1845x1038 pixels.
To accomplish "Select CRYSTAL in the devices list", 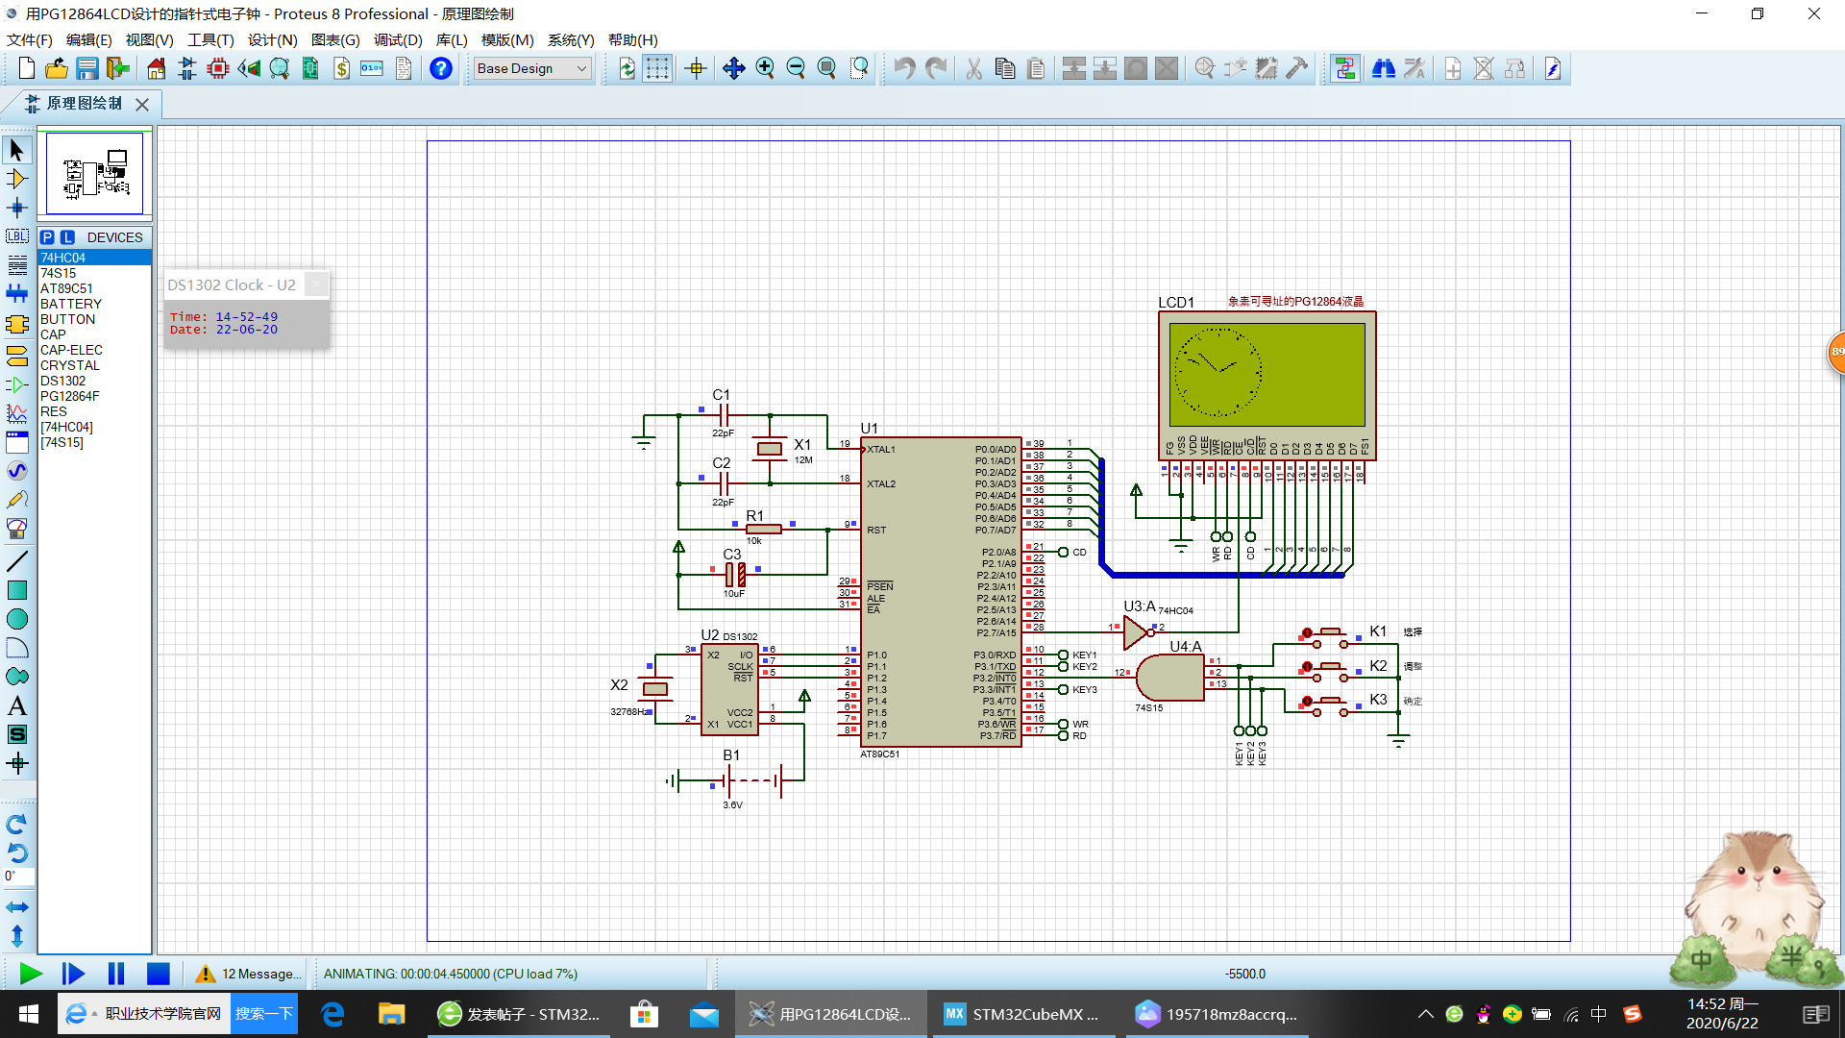I will click(x=94, y=365).
